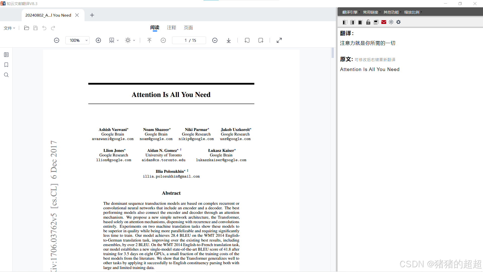Image resolution: width=483 pixels, height=272 pixels.
Task: Toggle left-half copy layout icon
Action: pyautogui.click(x=345, y=22)
